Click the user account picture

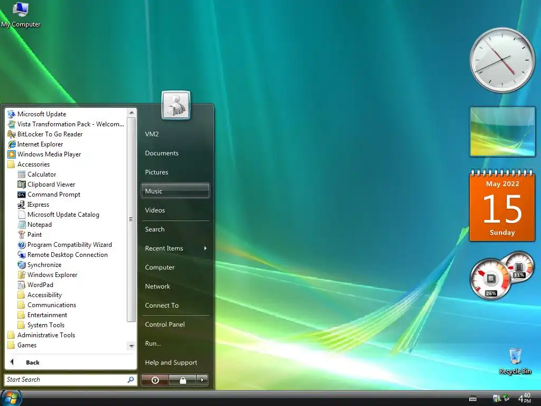(x=175, y=105)
